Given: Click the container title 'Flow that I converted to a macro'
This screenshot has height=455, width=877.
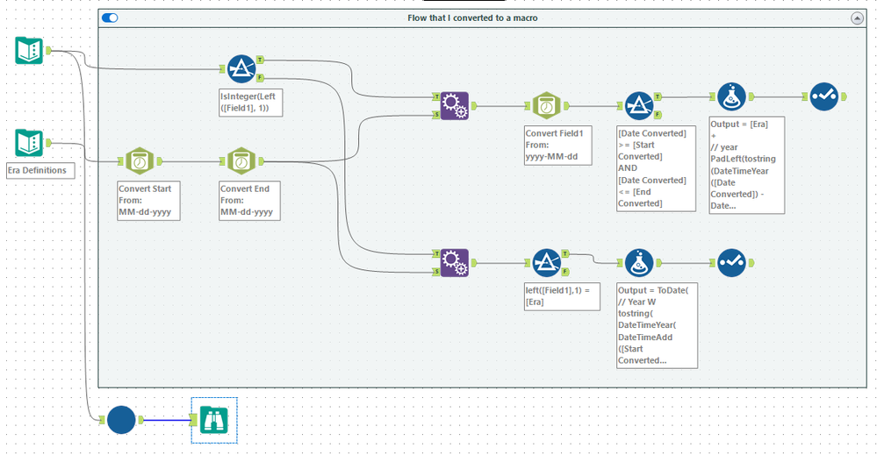Looking at the screenshot, I should [x=472, y=18].
